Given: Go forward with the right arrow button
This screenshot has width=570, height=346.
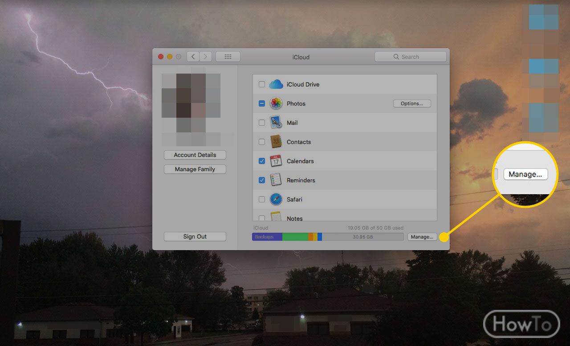Looking at the screenshot, I should (x=205, y=57).
